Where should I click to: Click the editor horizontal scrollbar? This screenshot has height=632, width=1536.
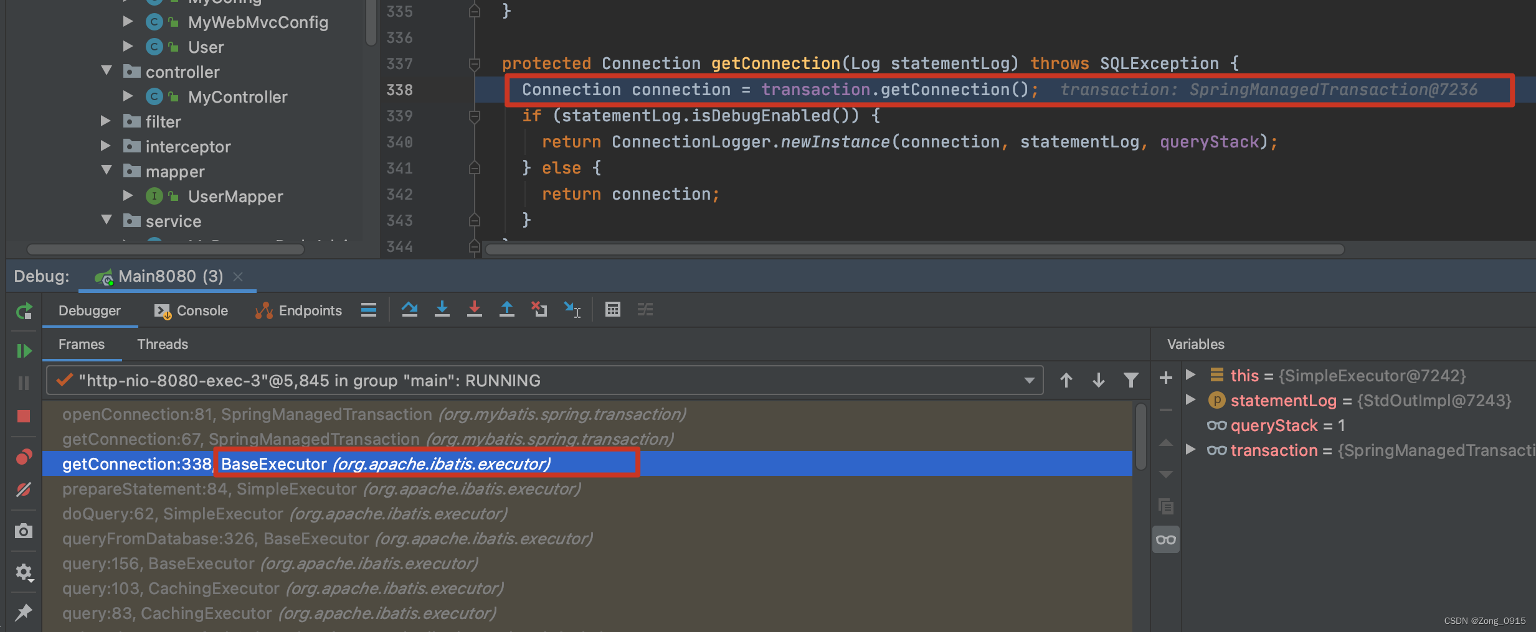click(x=914, y=249)
